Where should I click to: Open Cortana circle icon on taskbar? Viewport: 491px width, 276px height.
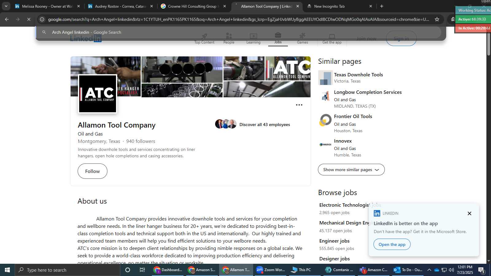(x=128, y=270)
